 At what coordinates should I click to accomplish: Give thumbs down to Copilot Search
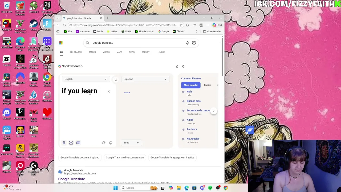click(183, 66)
